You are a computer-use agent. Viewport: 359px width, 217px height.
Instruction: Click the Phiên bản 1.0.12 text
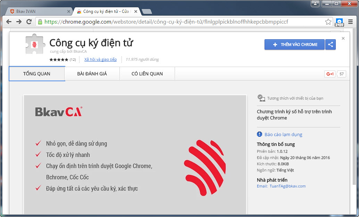pos(272,151)
